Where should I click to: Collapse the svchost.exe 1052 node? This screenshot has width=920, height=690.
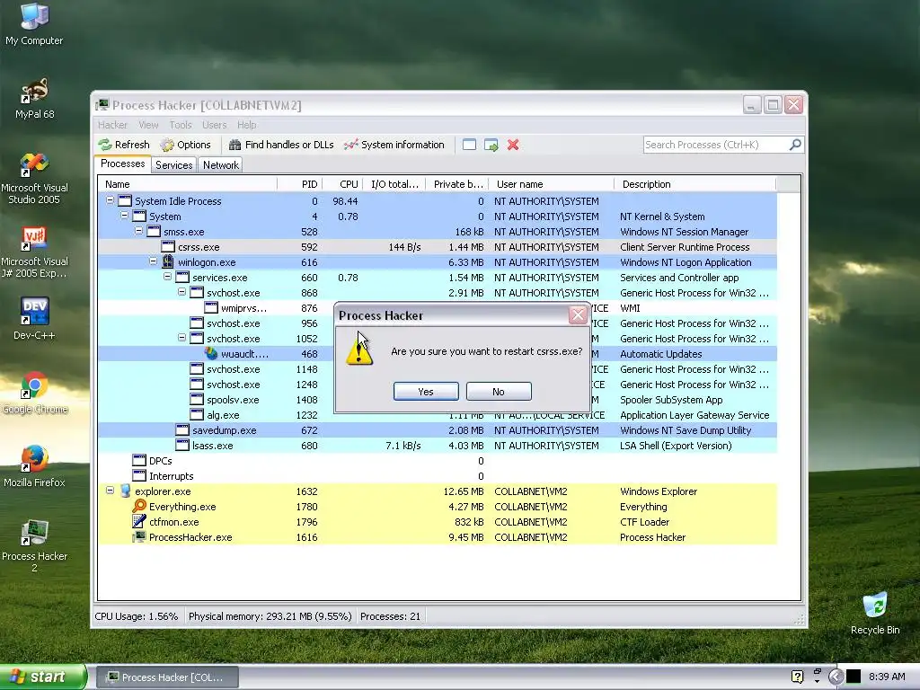pyautogui.click(x=181, y=338)
